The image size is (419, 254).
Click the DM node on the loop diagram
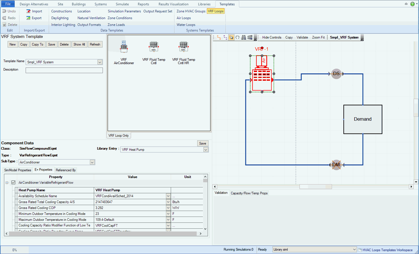coord(336,165)
